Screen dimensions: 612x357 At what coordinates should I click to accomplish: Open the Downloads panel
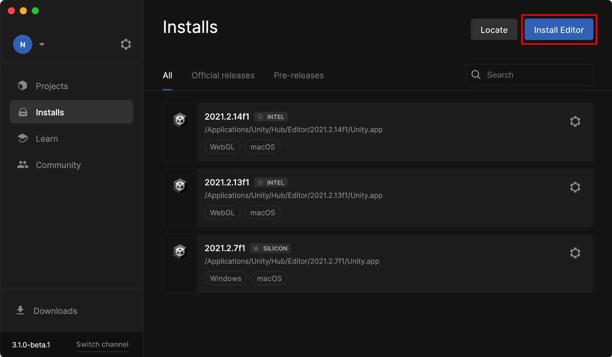click(71, 311)
